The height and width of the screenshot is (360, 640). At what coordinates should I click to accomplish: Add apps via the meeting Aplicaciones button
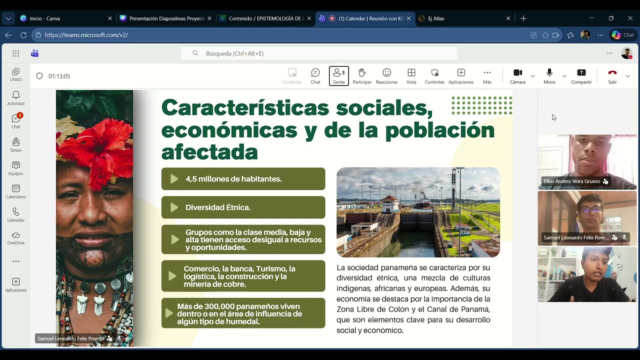[x=461, y=76]
